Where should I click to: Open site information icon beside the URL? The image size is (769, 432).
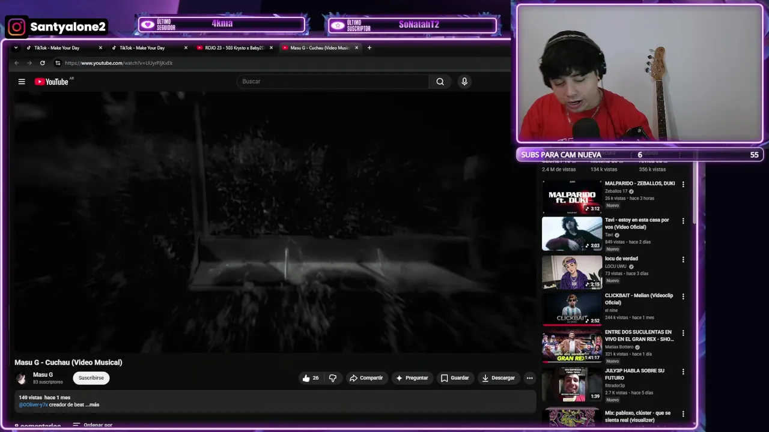click(58, 63)
